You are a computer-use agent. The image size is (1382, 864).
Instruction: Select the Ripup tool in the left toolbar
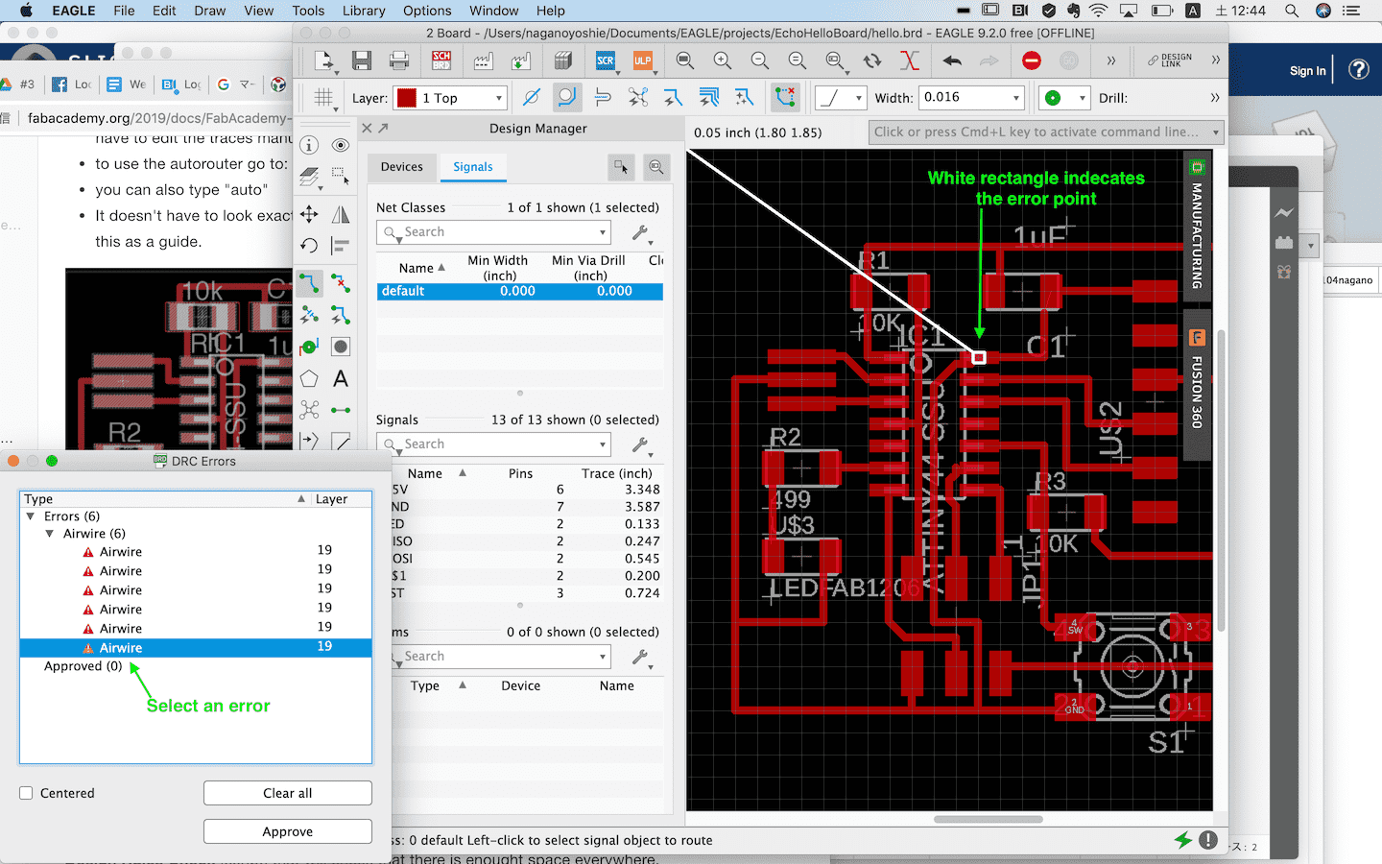click(x=340, y=282)
